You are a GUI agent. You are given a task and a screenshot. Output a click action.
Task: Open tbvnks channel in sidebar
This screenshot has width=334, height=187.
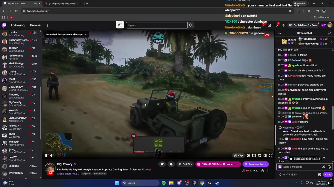[x=20, y=34]
